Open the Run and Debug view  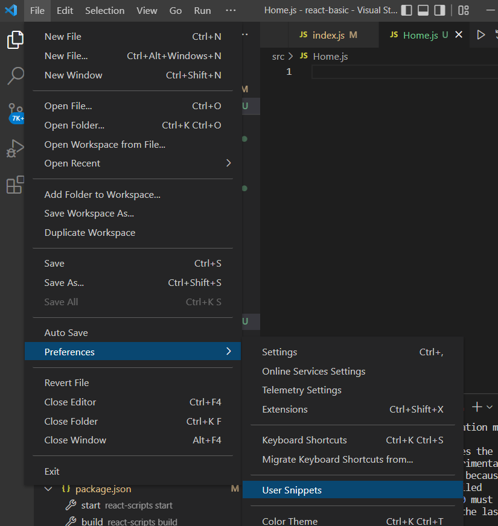coord(15,148)
